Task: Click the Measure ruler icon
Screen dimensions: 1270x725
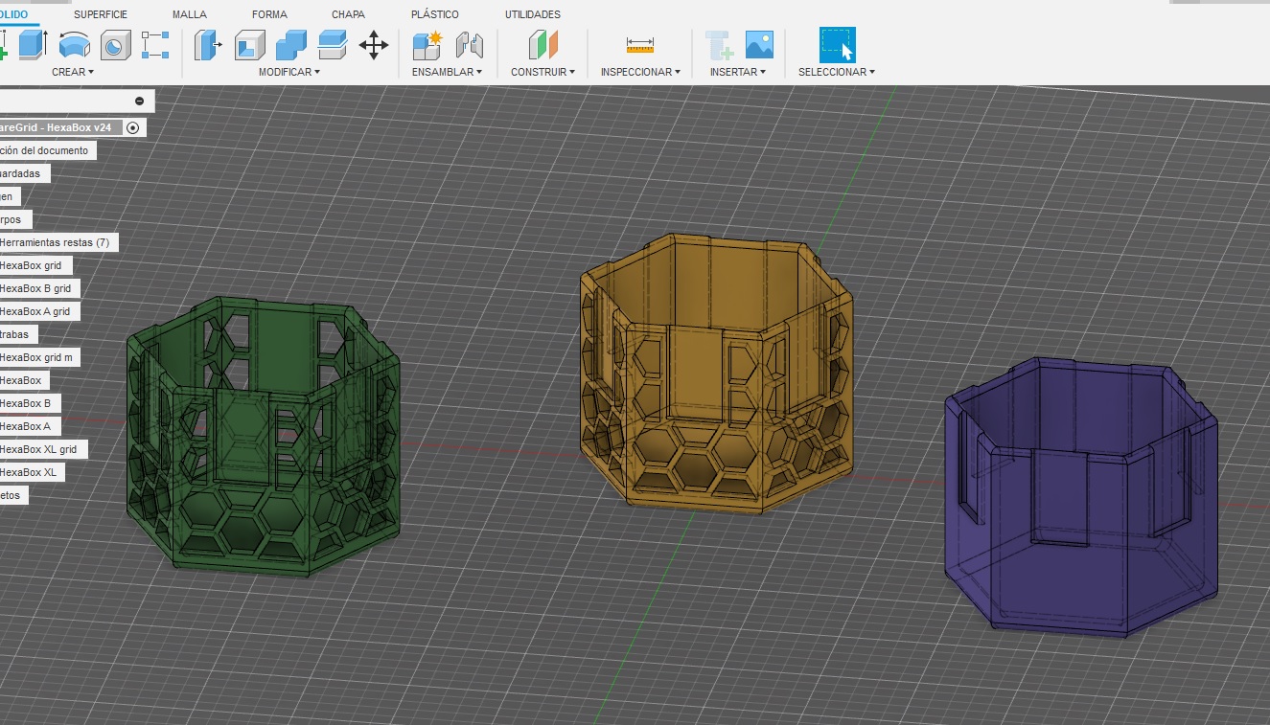Action: coord(639,44)
